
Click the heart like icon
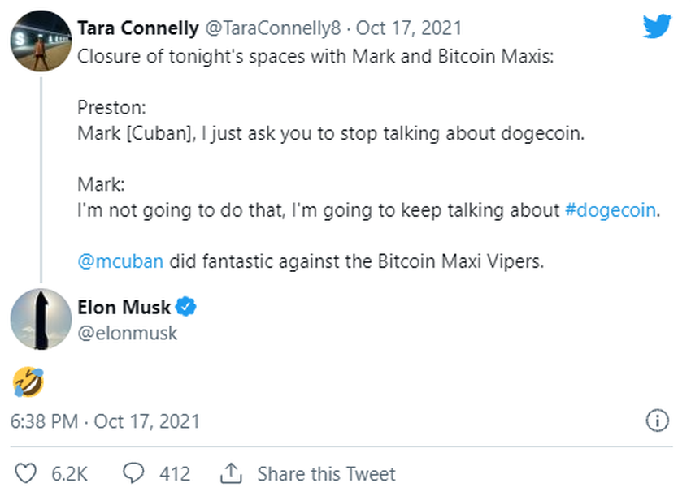pyautogui.click(x=28, y=473)
